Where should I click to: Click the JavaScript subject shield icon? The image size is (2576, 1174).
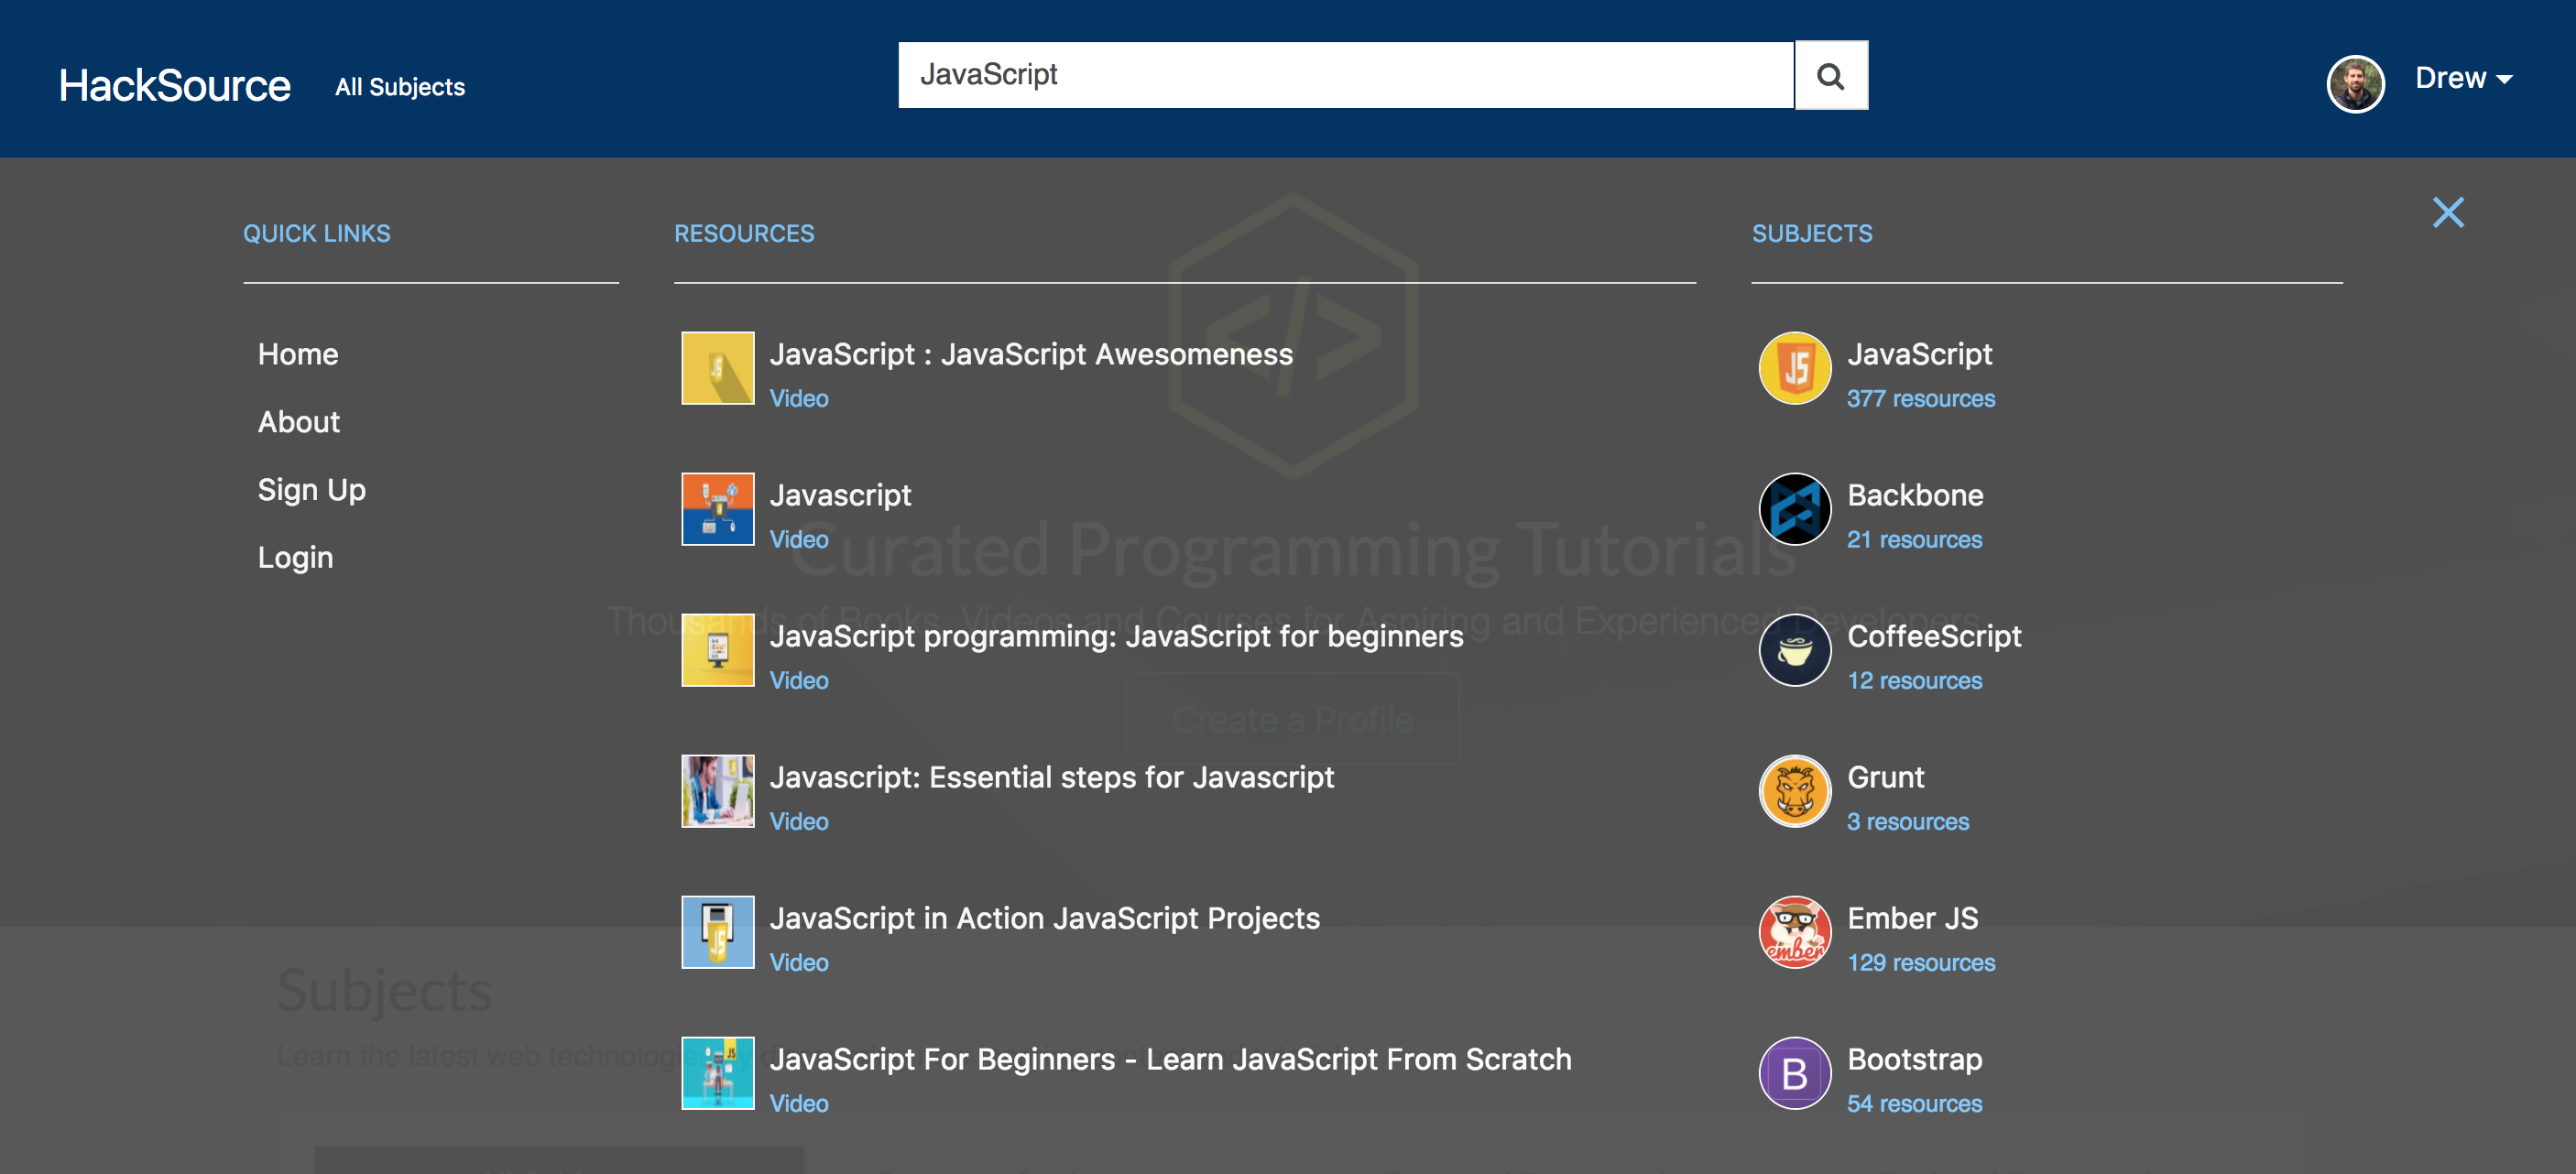1794,368
